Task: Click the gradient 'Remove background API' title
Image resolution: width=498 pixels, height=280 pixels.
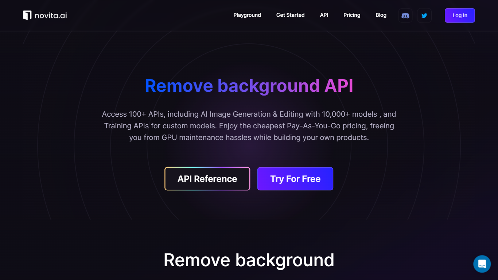Action: coord(249,86)
